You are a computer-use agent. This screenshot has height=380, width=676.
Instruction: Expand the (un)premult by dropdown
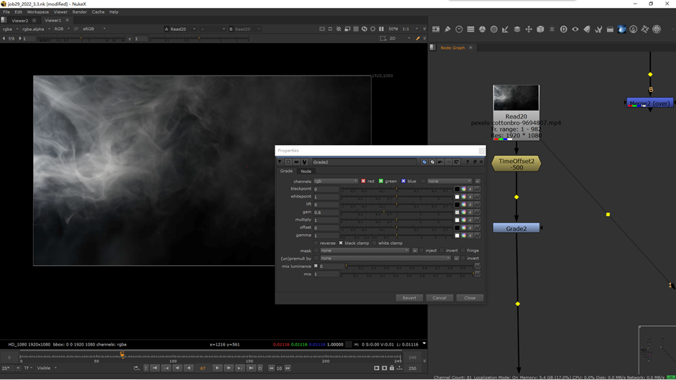(385, 258)
